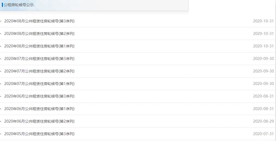The image size is (276, 141).
Task: Open 2020年08月公共租赁住房轮候号(第1序列) link
Action: (39, 46)
